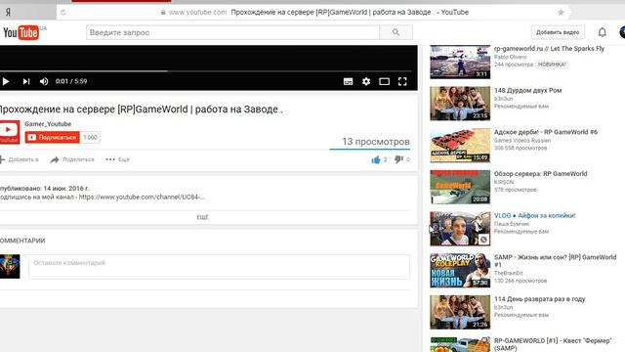This screenshot has width=625, height=352.
Task: Expand description with 'ЕЩЁ' link
Action: (x=202, y=217)
